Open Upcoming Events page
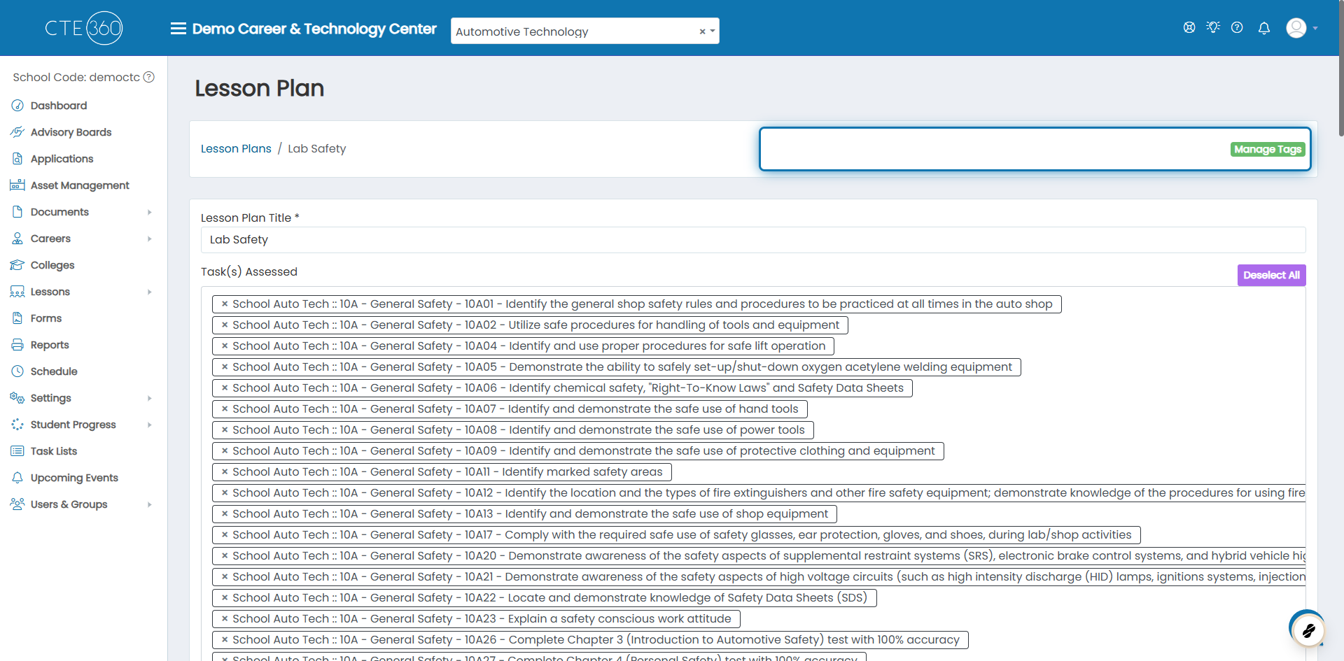Viewport: 1344px width, 661px height. (74, 478)
